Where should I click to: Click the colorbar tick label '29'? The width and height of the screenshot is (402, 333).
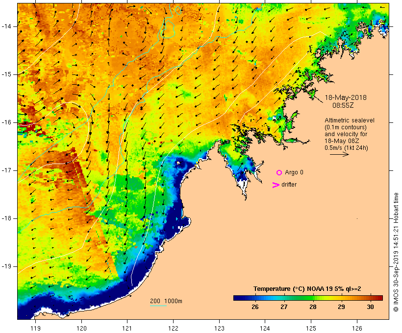click(341, 307)
